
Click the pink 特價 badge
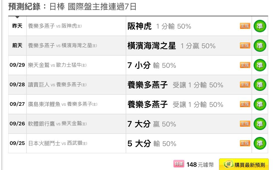179,164
